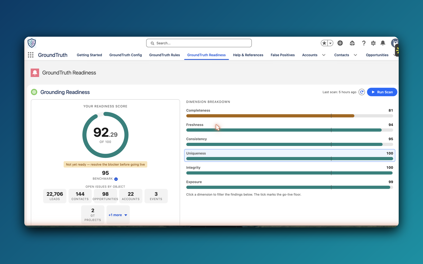Expand the +1 more objects dropdown
The width and height of the screenshot is (423, 264).
[x=118, y=215]
